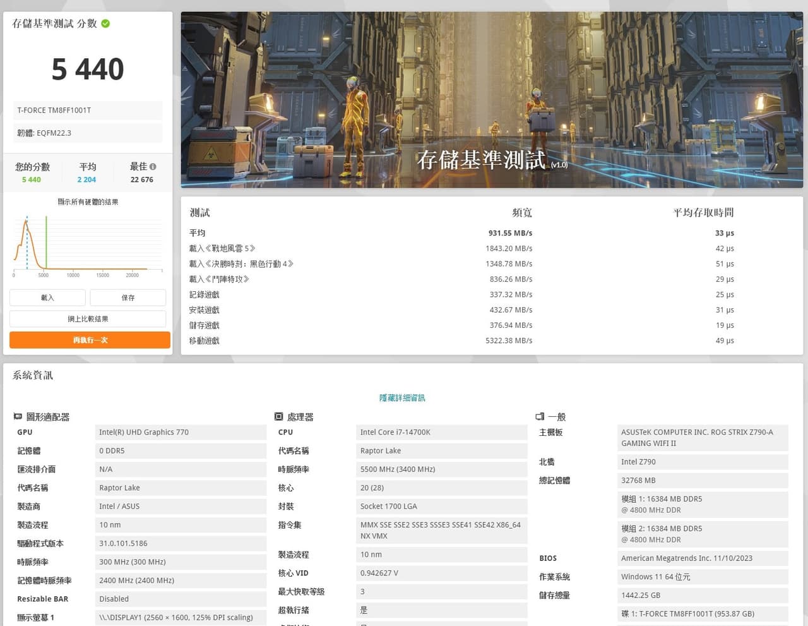808x626 pixels.
Task: Click the 頻寬 column header
Action: (x=522, y=213)
